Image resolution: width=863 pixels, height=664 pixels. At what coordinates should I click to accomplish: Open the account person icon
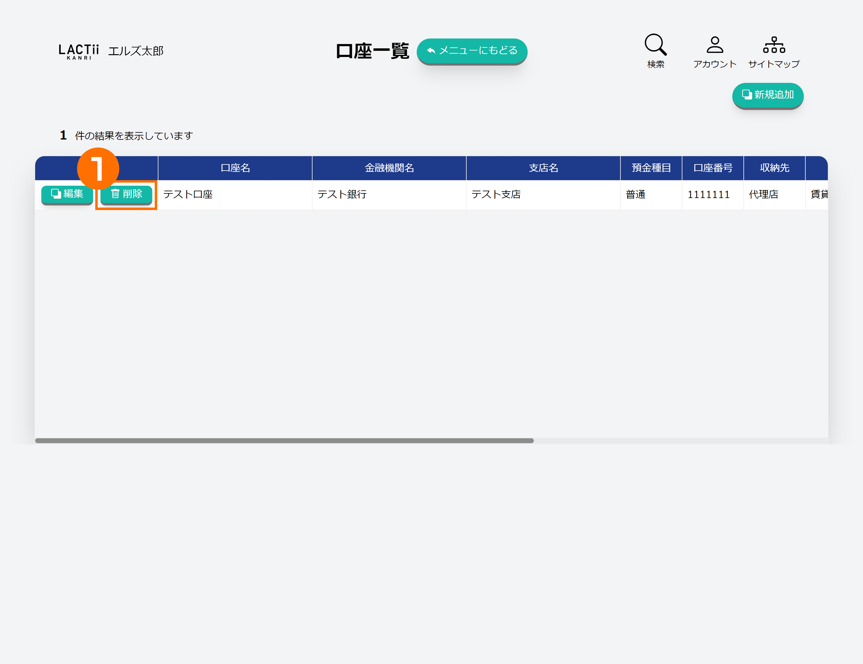[714, 45]
